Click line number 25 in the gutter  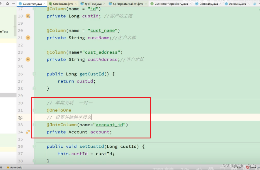click(20, 67)
